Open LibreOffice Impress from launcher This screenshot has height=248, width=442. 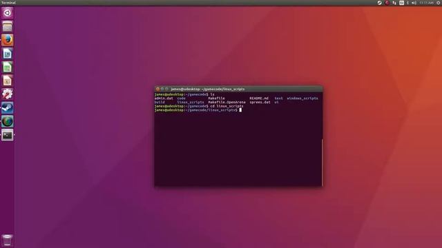coord(8,81)
